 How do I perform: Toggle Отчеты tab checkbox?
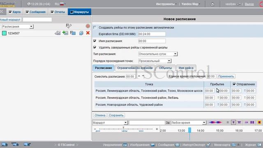point(52,12)
